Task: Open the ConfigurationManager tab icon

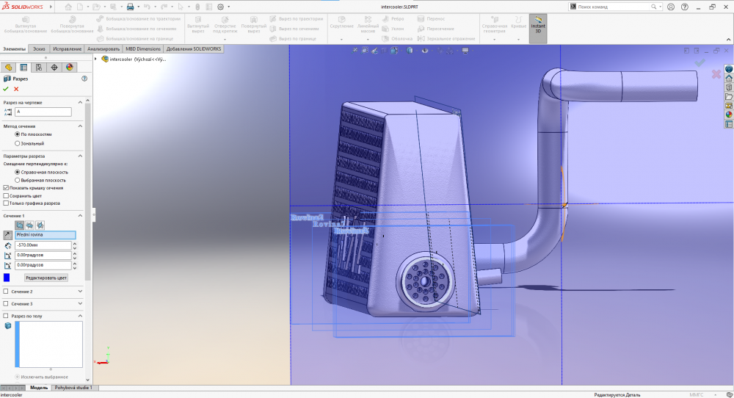Action: [39, 67]
